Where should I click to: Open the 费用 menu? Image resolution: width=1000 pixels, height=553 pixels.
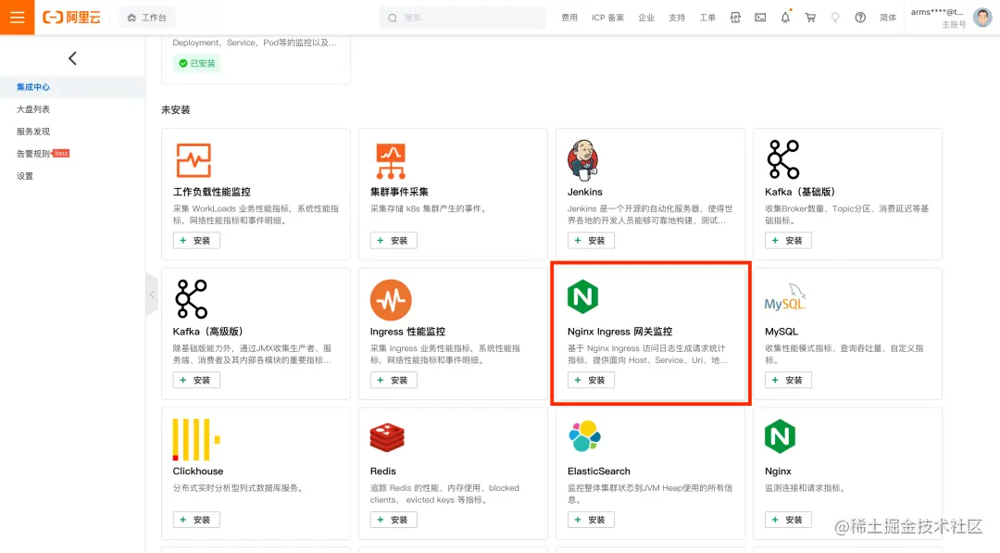[x=569, y=18]
